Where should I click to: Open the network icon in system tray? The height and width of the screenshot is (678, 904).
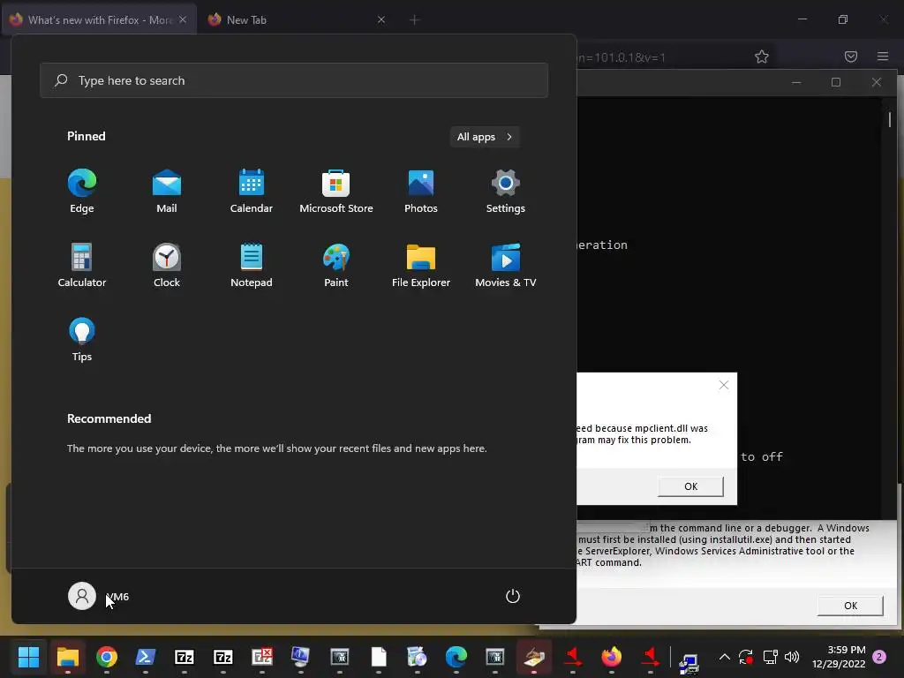pos(770,657)
